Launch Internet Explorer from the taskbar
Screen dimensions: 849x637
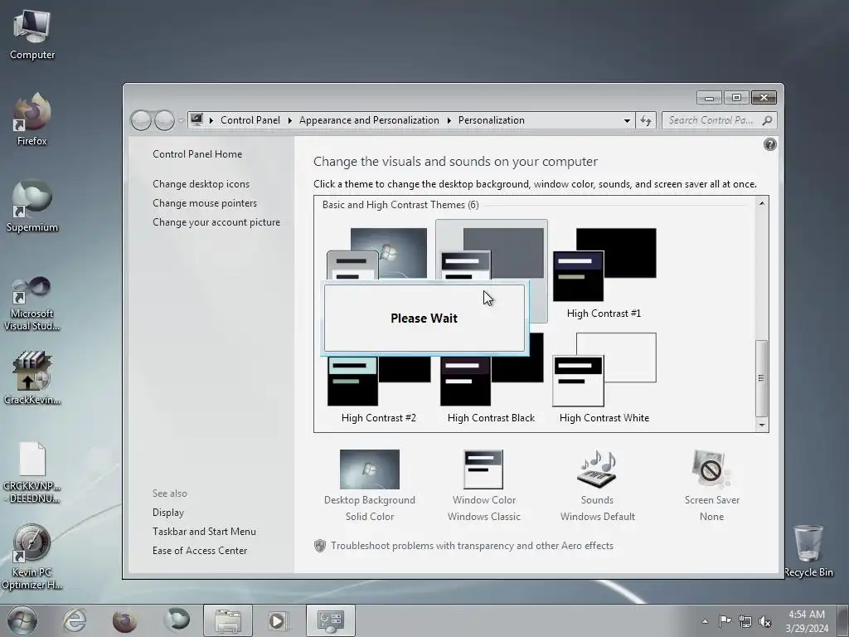[x=74, y=620]
